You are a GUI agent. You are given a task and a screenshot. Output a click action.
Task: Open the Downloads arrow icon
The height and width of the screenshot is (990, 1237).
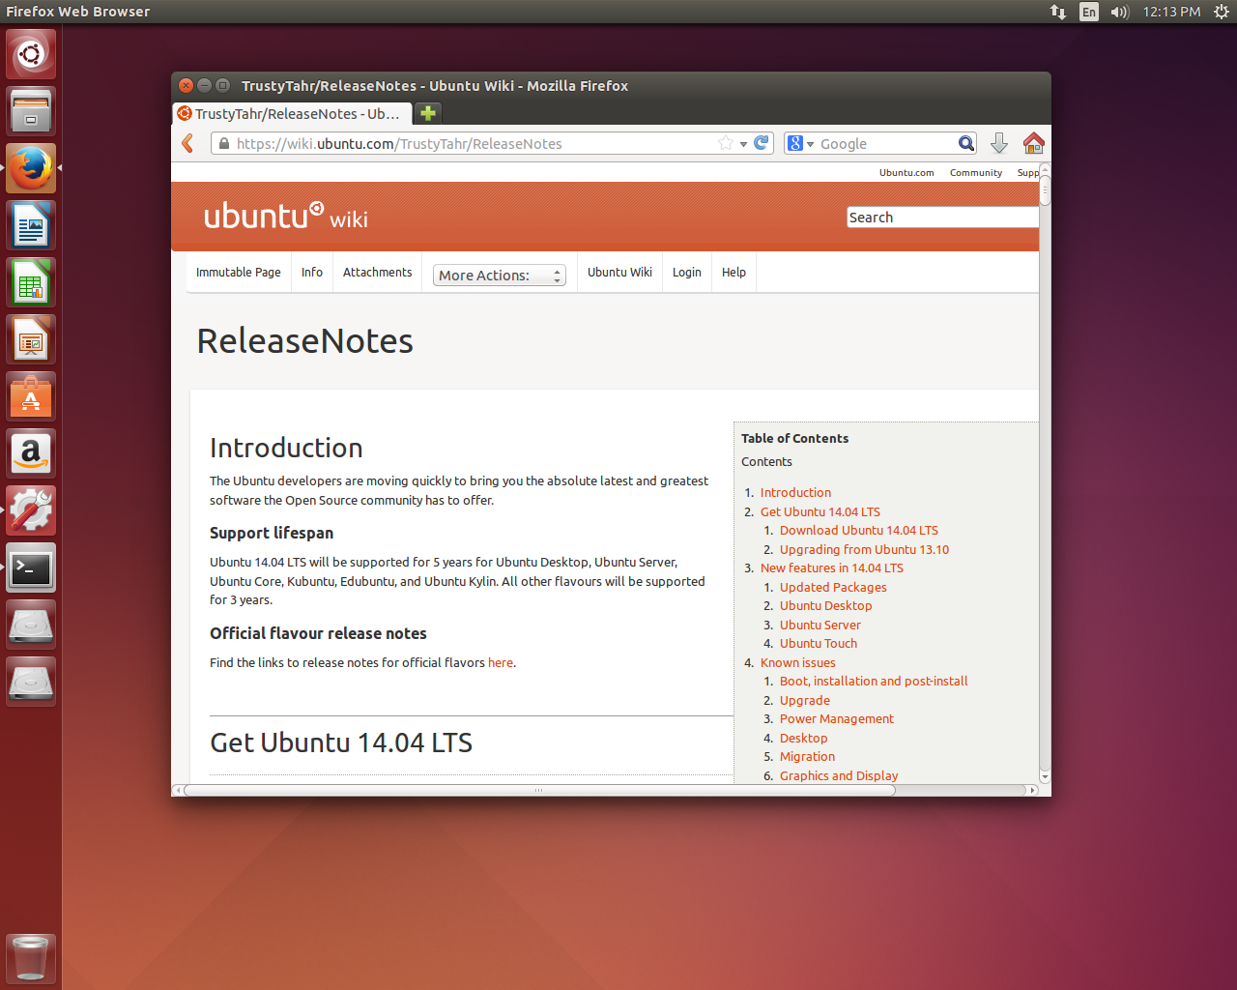(999, 143)
